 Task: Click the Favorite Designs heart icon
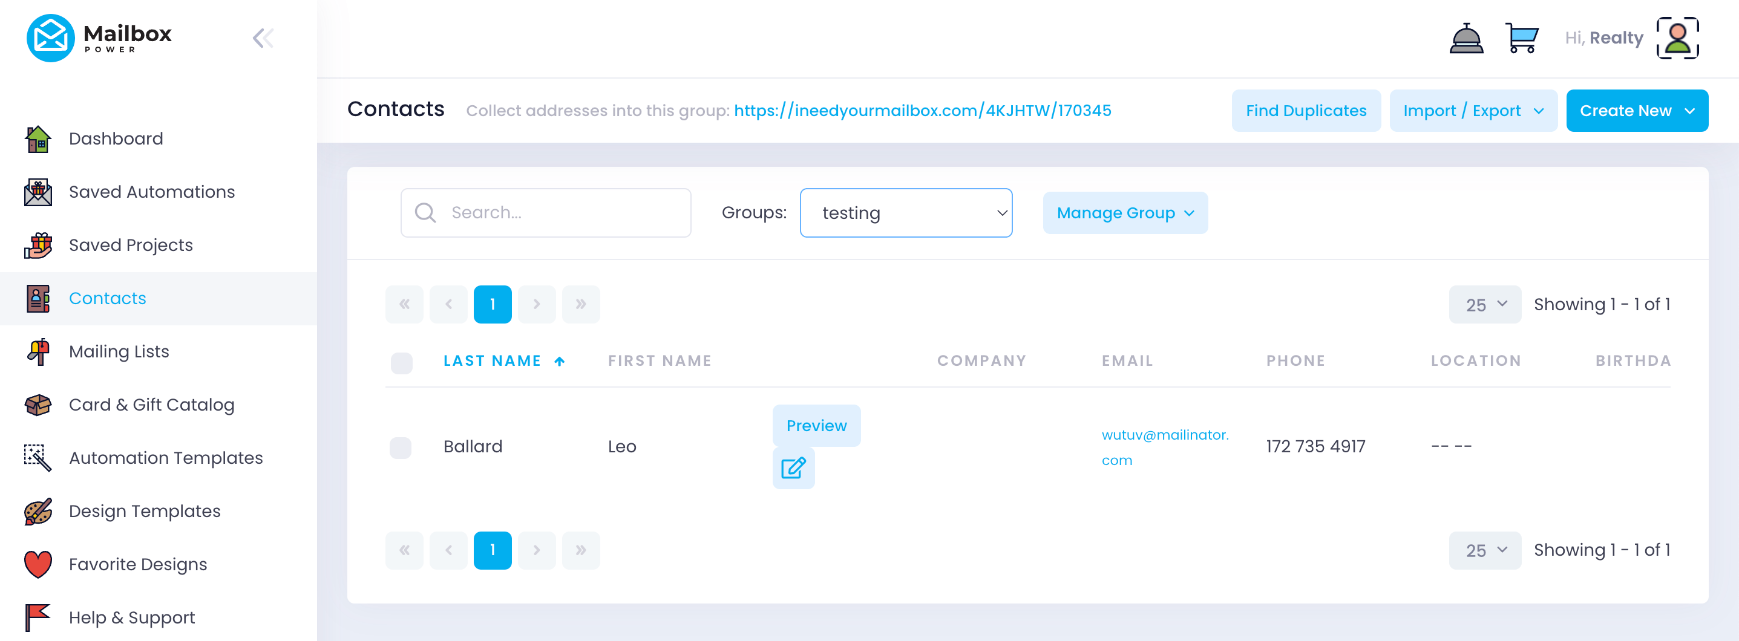pyautogui.click(x=38, y=564)
